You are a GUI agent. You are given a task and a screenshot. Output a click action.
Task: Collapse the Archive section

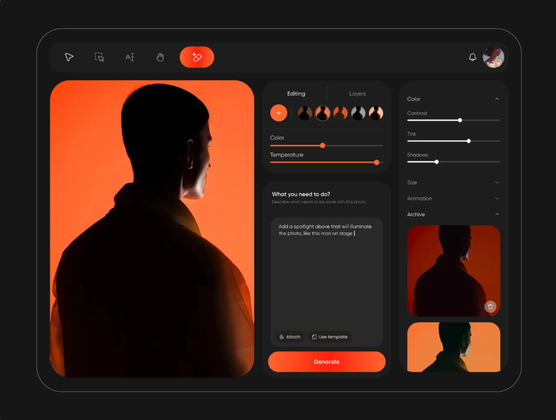click(x=497, y=215)
